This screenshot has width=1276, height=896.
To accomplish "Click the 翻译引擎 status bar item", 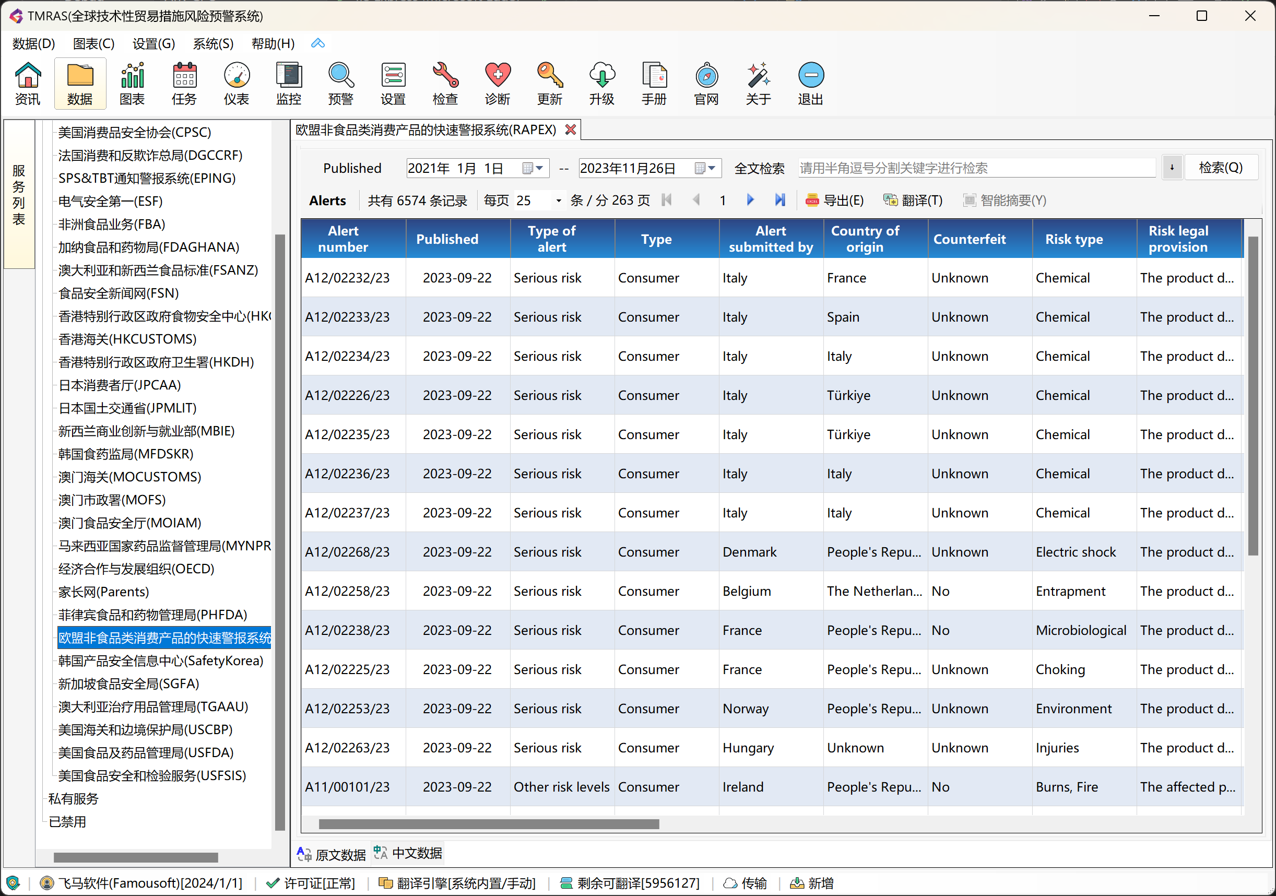I will [457, 883].
